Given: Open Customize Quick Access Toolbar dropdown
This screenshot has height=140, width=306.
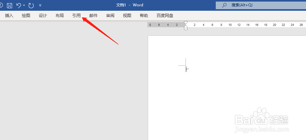Looking at the screenshot, I should coord(40,5).
